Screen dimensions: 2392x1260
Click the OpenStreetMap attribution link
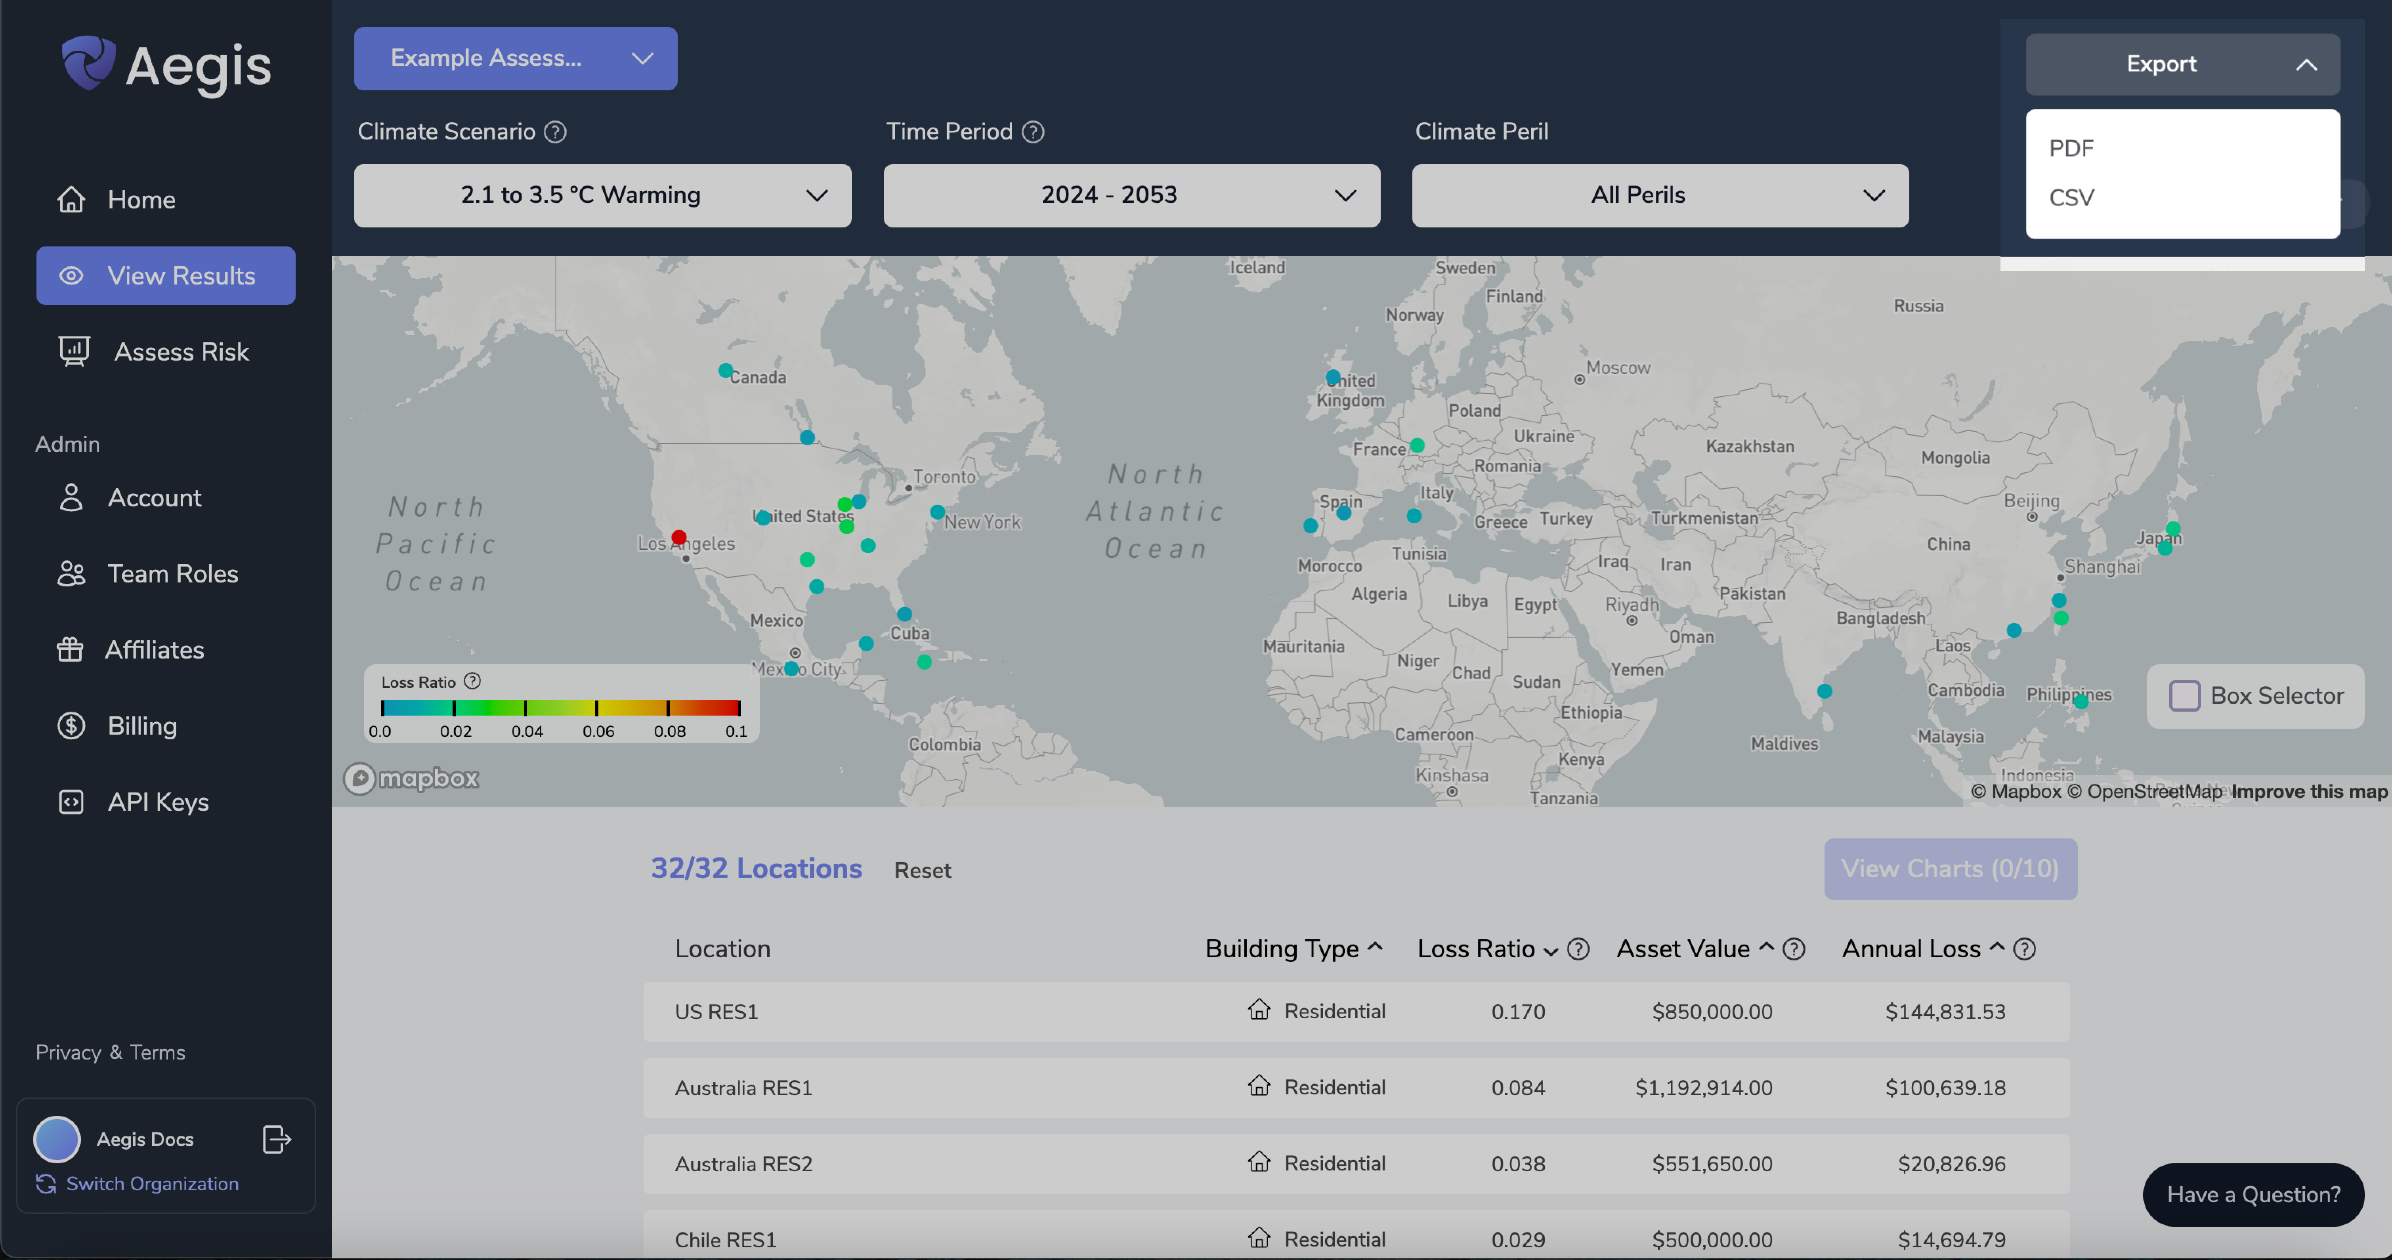2145,792
